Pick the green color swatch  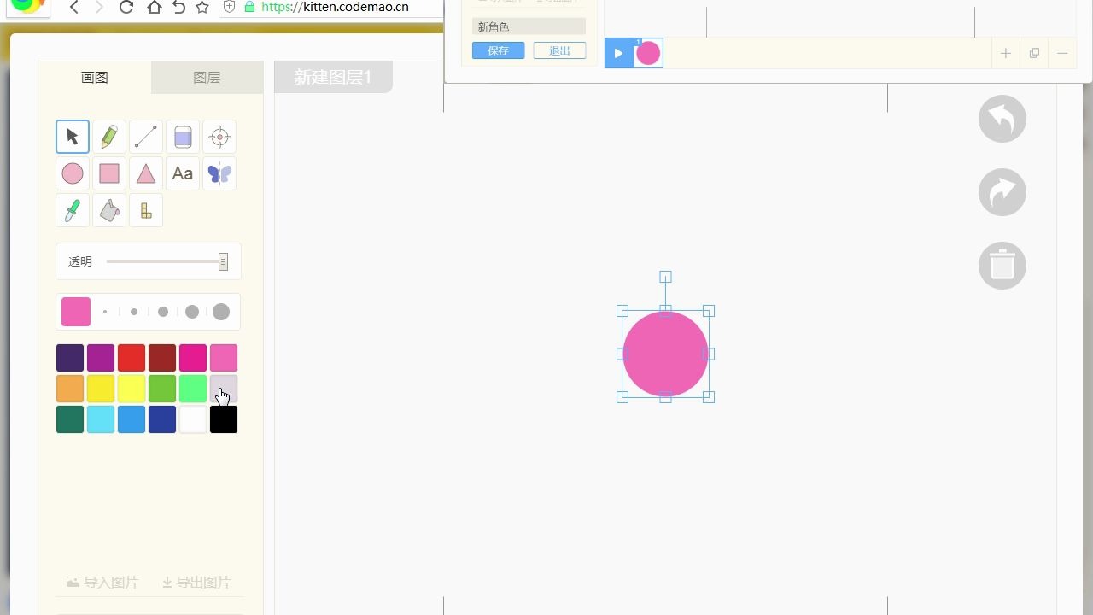(x=162, y=389)
